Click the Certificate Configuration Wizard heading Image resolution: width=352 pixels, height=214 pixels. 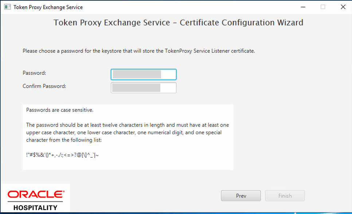coord(178,23)
